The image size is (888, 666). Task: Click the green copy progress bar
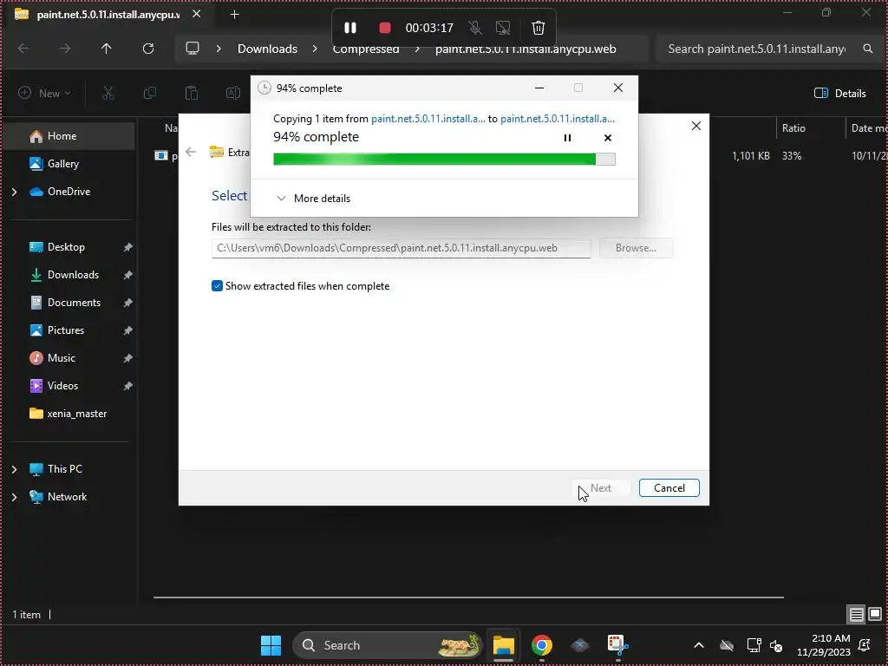click(x=444, y=160)
